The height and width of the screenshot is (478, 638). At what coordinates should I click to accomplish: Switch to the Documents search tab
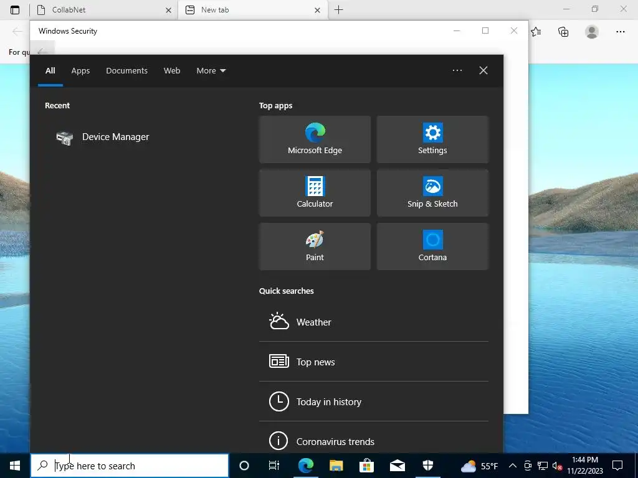pyautogui.click(x=126, y=71)
